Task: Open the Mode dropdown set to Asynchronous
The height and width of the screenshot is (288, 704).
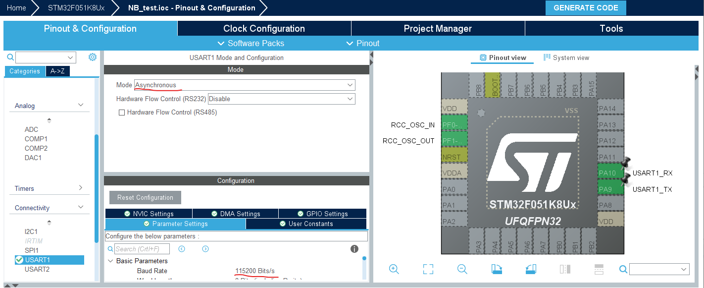Action: pyautogui.click(x=245, y=85)
